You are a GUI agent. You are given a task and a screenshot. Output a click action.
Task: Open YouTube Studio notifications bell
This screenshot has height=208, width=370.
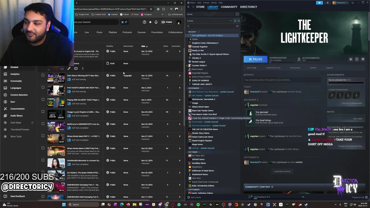pyautogui.click(x=156, y=22)
